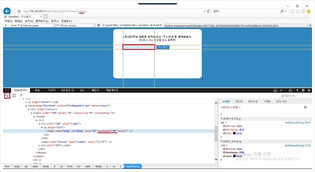Open dev tools help question mark
The height and width of the screenshot is (172, 315).
click(297, 91)
